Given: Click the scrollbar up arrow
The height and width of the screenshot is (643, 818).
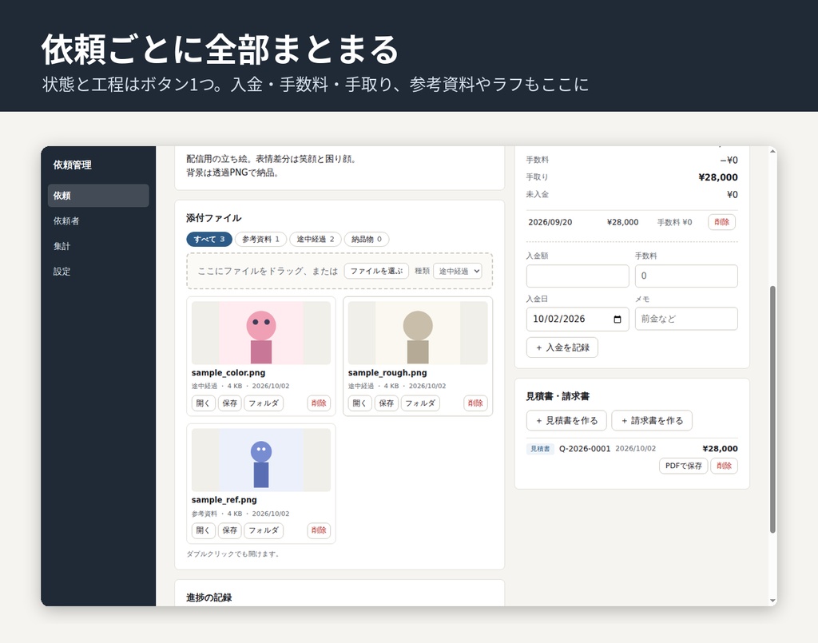Looking at the screenshot, I should [772, 151].
